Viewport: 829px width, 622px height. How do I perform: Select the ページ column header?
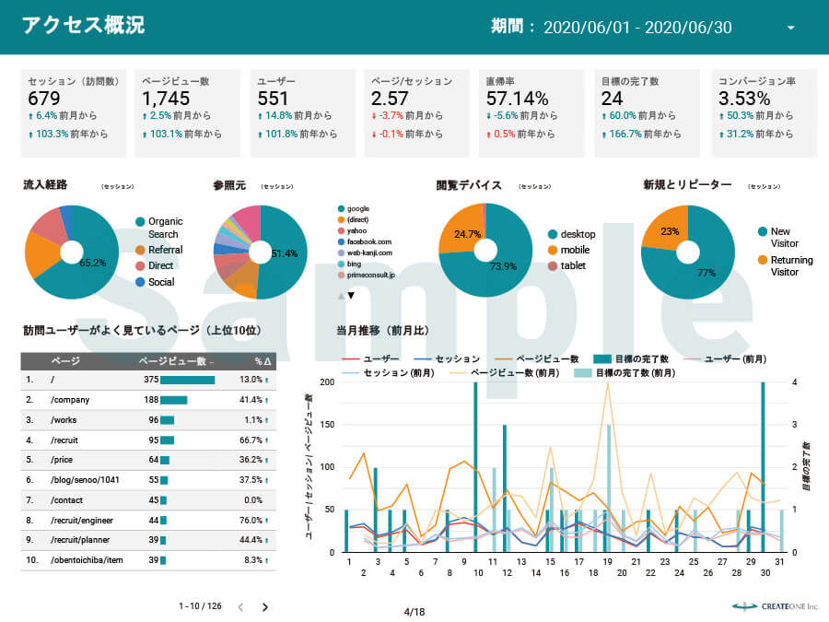64,360
